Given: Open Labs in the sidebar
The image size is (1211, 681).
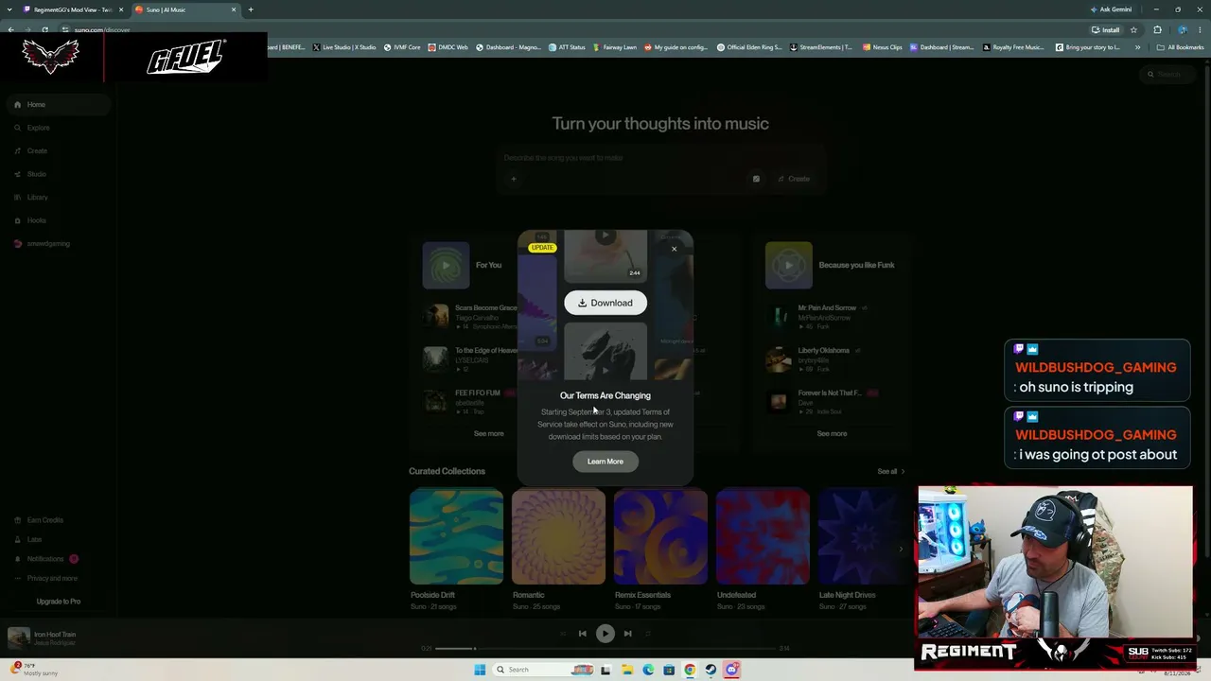Looking at the screenshot, I should (34, 540).
